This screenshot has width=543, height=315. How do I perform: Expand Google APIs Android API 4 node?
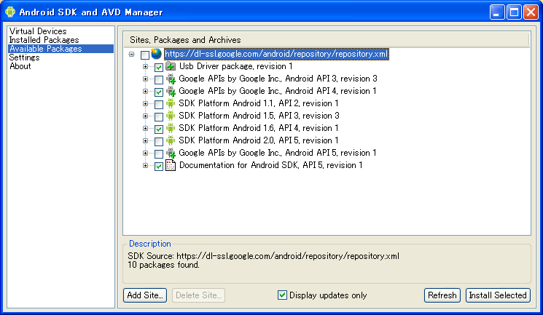pyautogui.click(x=145, y=91)
